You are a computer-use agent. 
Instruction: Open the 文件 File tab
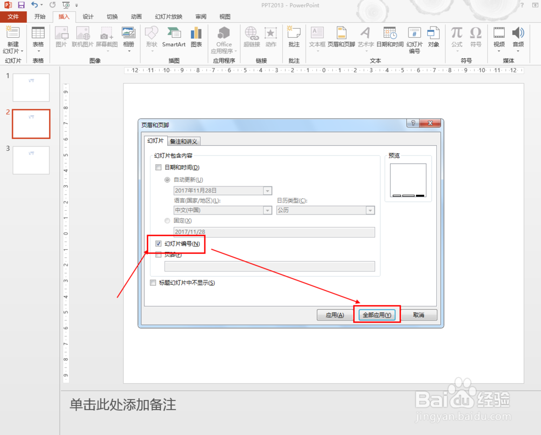(13, 17)
